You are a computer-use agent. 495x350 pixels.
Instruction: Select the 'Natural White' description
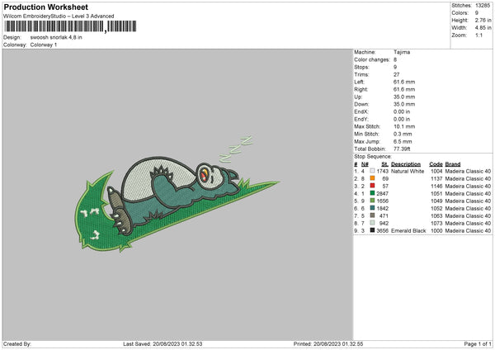pyautogui.click(x=408, y=171)
